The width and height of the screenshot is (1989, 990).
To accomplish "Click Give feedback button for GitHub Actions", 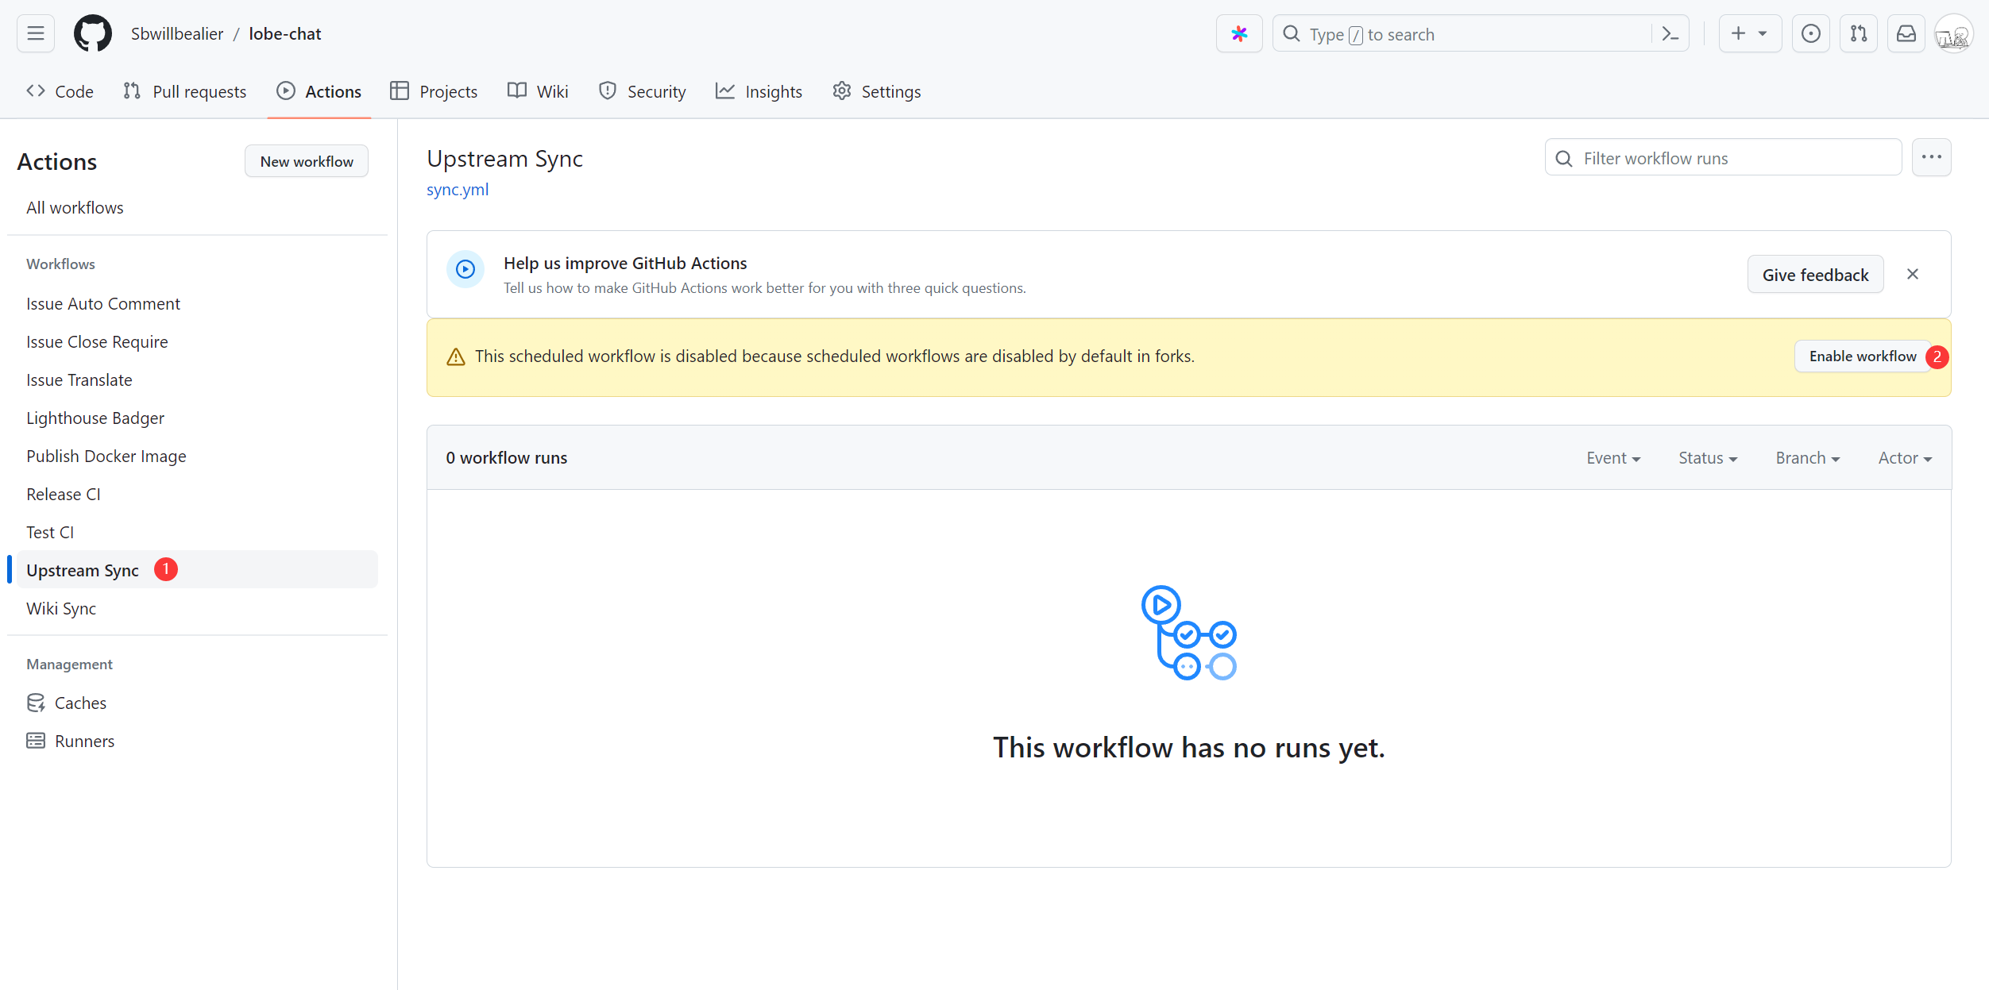I will click(1815, 274).
